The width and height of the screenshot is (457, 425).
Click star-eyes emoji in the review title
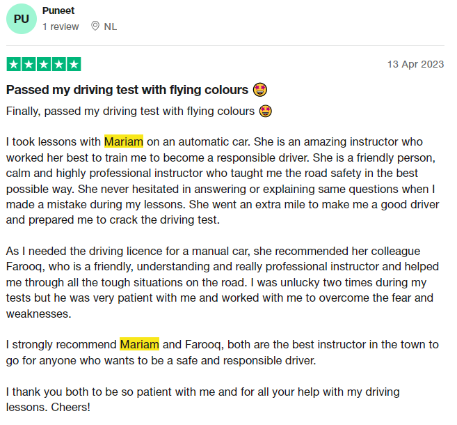[x=259, y=90]
